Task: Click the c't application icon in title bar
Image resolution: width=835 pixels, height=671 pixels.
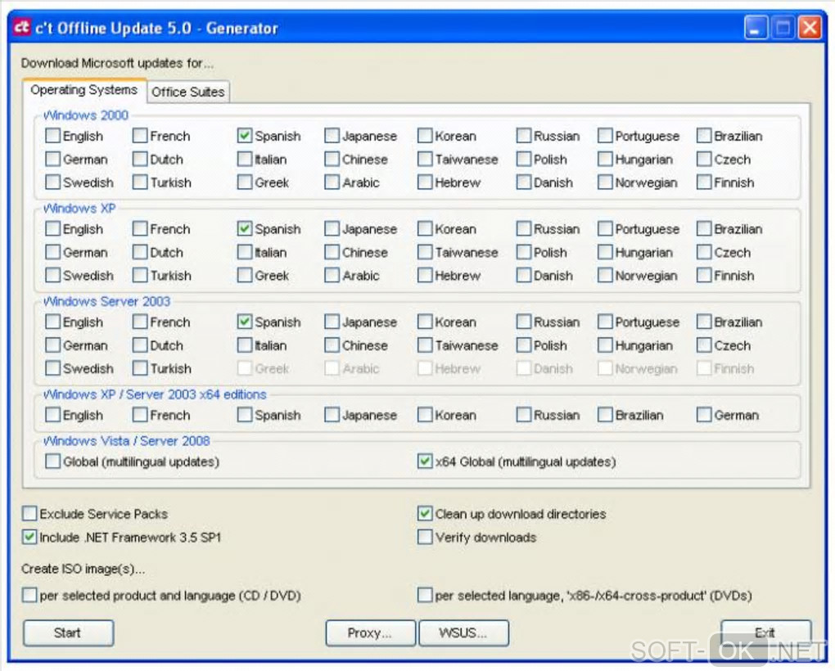Action: pos(21,27)
